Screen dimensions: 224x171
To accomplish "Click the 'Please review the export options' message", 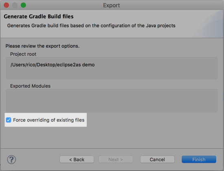I will click(x=42, y=46).
